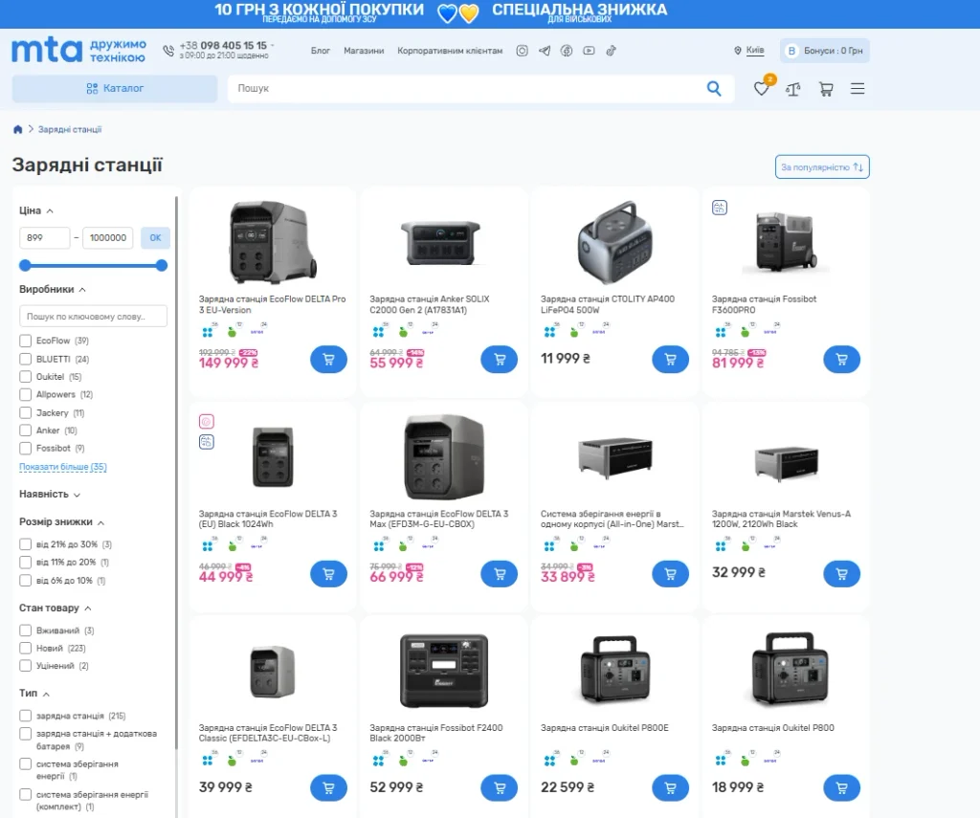Screen dimensions: 980x818
Task: Add CTOLITY AP400 to cart
Action: [671, 360]
